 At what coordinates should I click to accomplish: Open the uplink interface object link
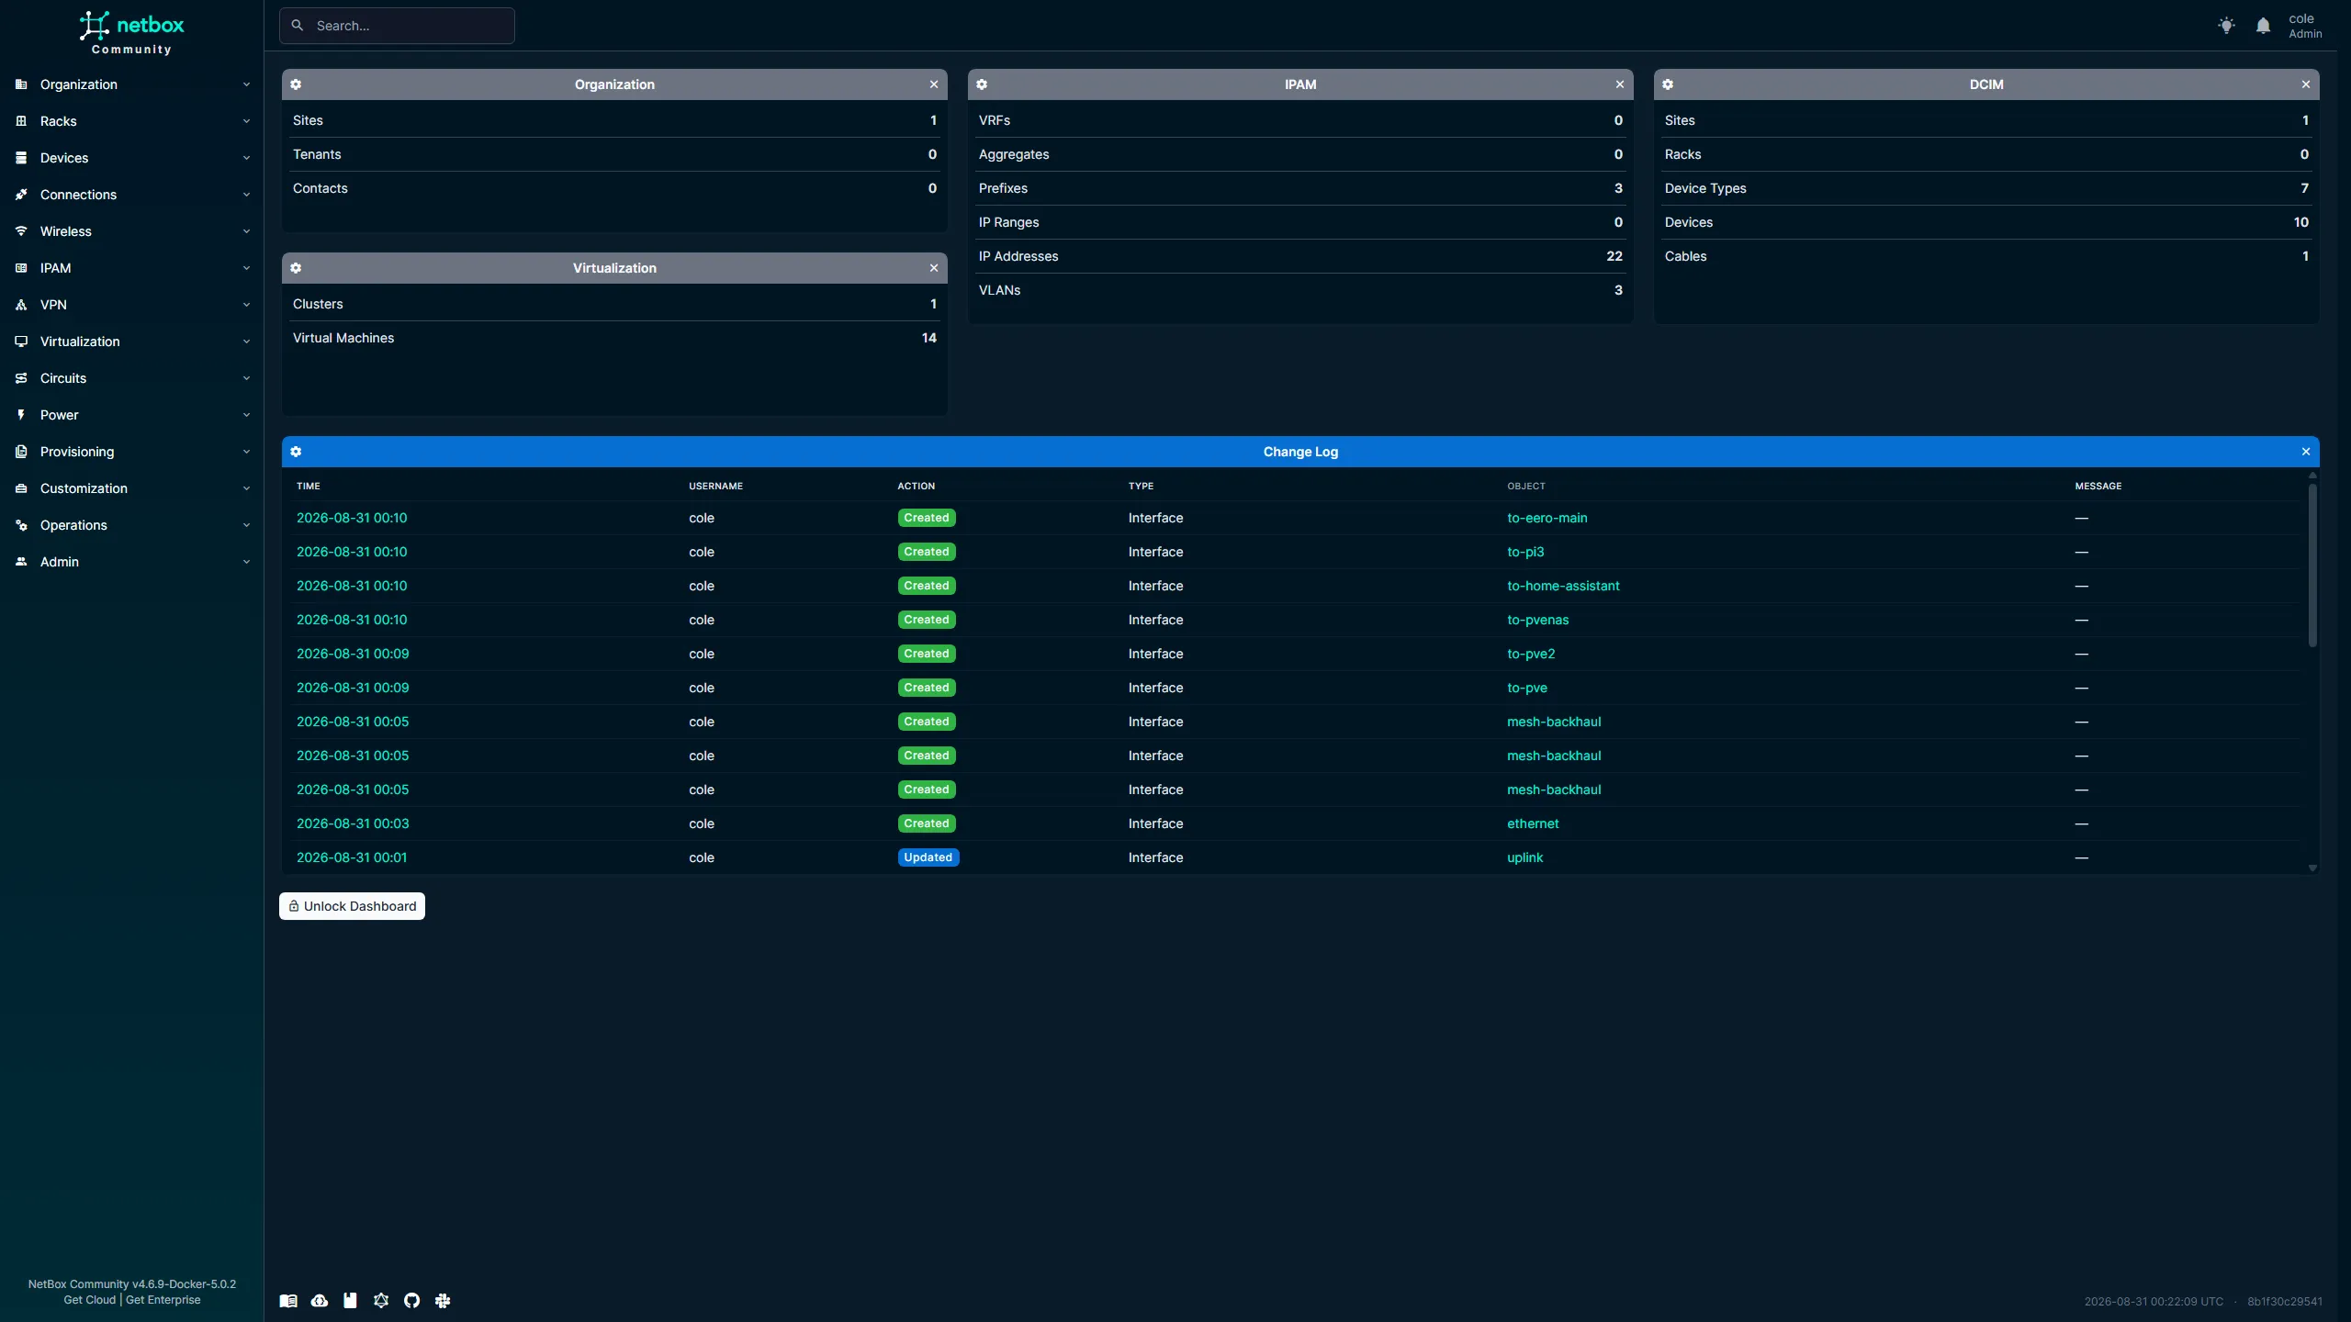pyautogui.click(x=1524, y=857)
